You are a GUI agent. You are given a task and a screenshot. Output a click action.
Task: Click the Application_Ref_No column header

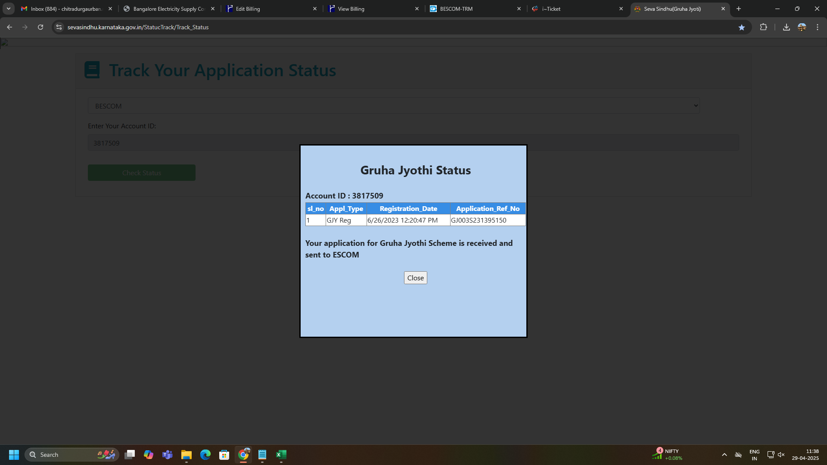pos(488,208)
